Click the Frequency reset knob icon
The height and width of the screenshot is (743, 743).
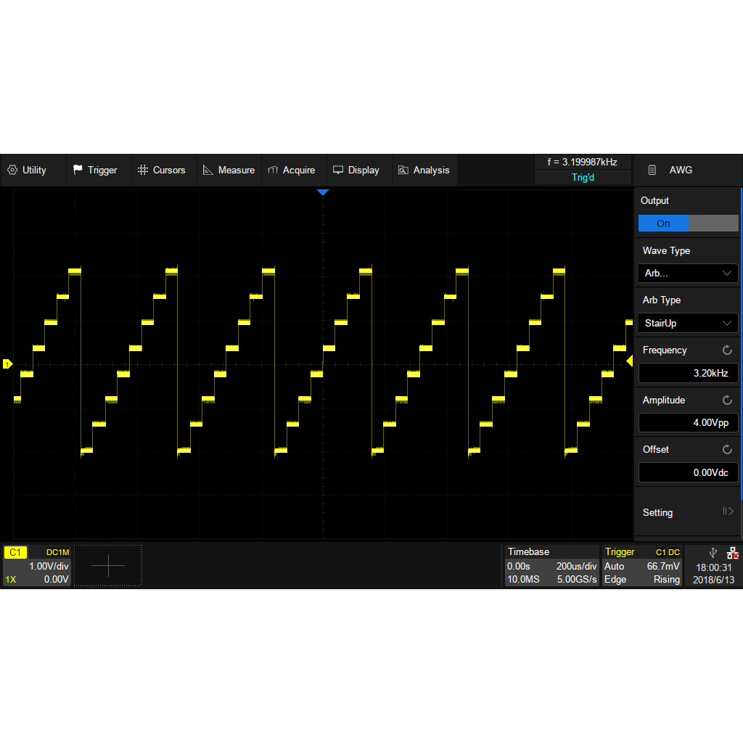tap(727, 350)
